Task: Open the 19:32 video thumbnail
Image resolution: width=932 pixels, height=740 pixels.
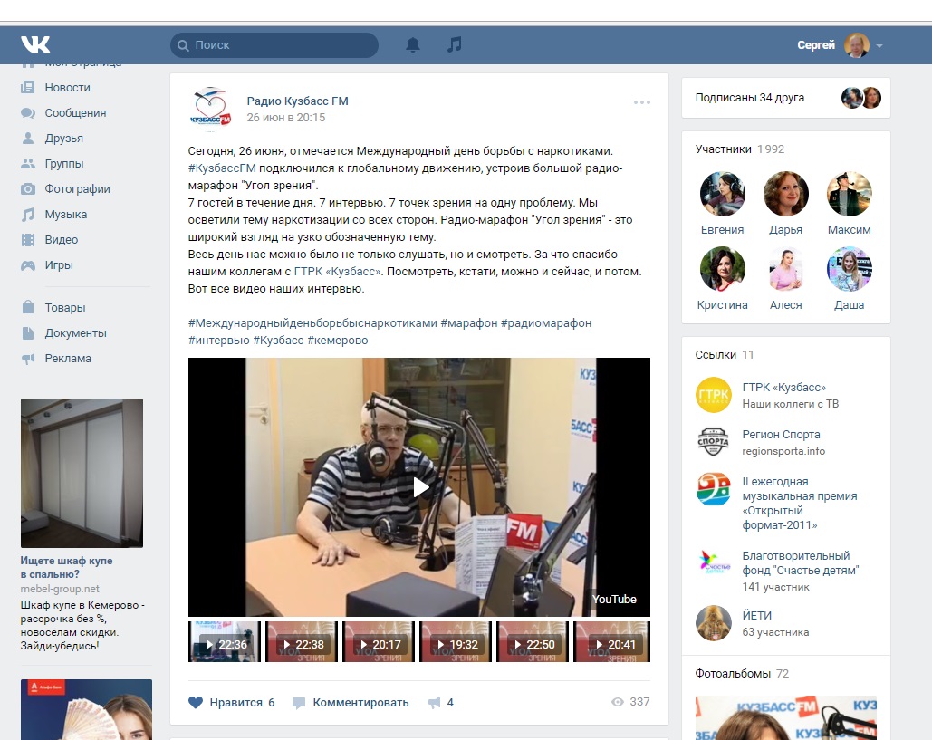Action: click(x=456, y=642)
